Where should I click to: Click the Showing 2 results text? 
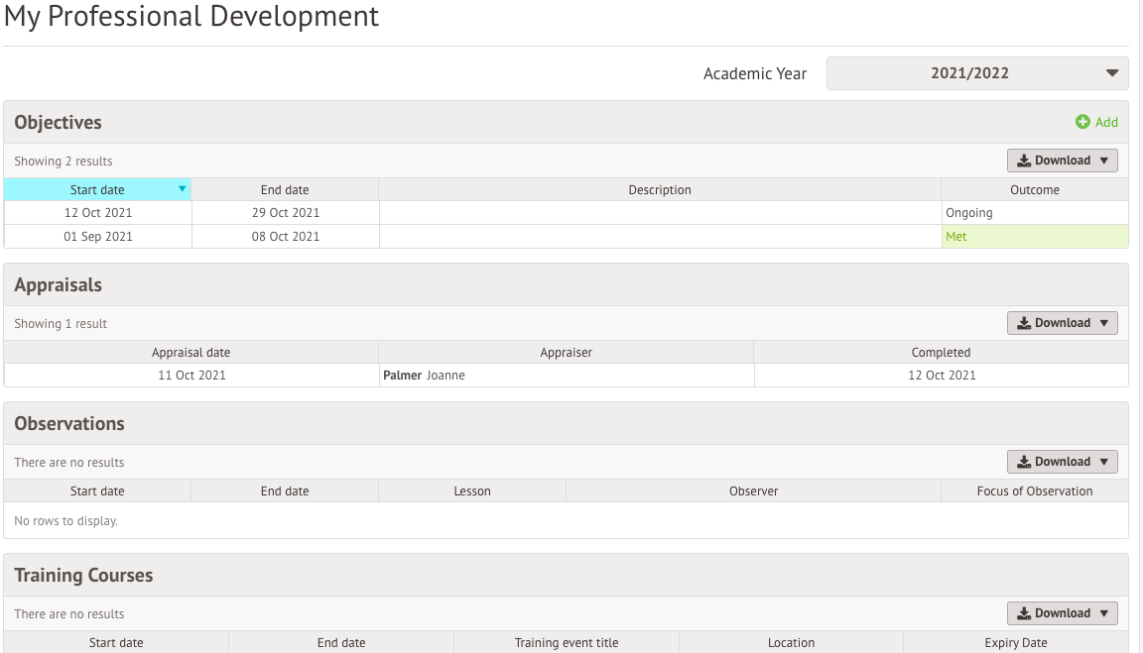63,161
